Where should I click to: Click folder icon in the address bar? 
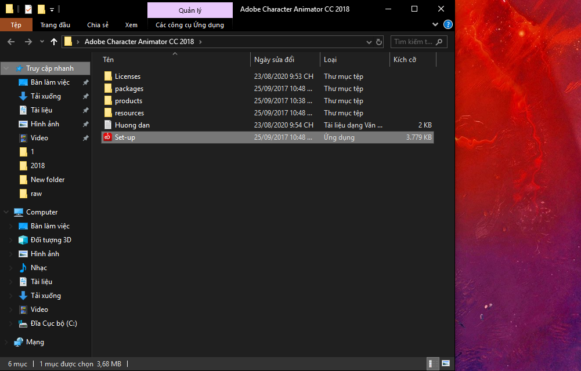coord(68,41)
